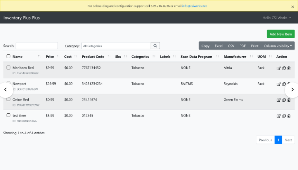Viewport: 298px width, 170px height.
Task: Go to the Next page
Action: tap(288, 140)
